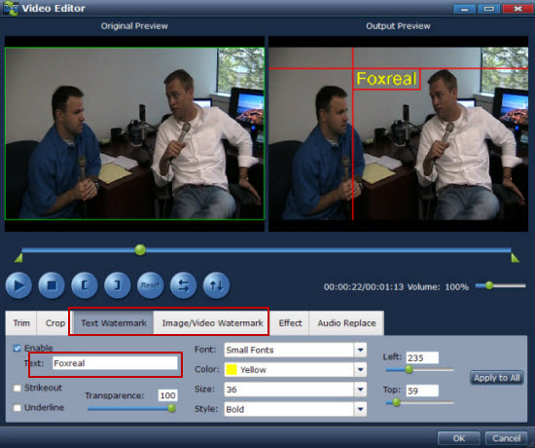Click the Transparence value field

point(167,395)
